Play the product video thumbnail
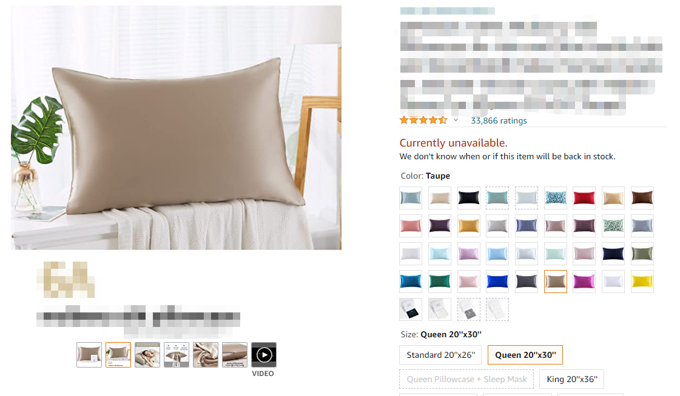This screenshot has width=680, height=396. tap(264, 355)
